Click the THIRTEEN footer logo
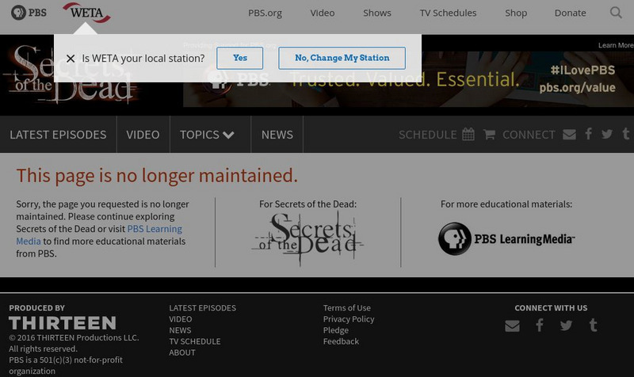This screenshot has width=634, height=377. coord(63,323)
